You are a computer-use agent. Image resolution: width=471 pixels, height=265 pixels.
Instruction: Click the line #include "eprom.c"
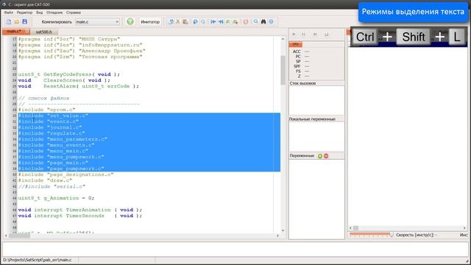47,110
